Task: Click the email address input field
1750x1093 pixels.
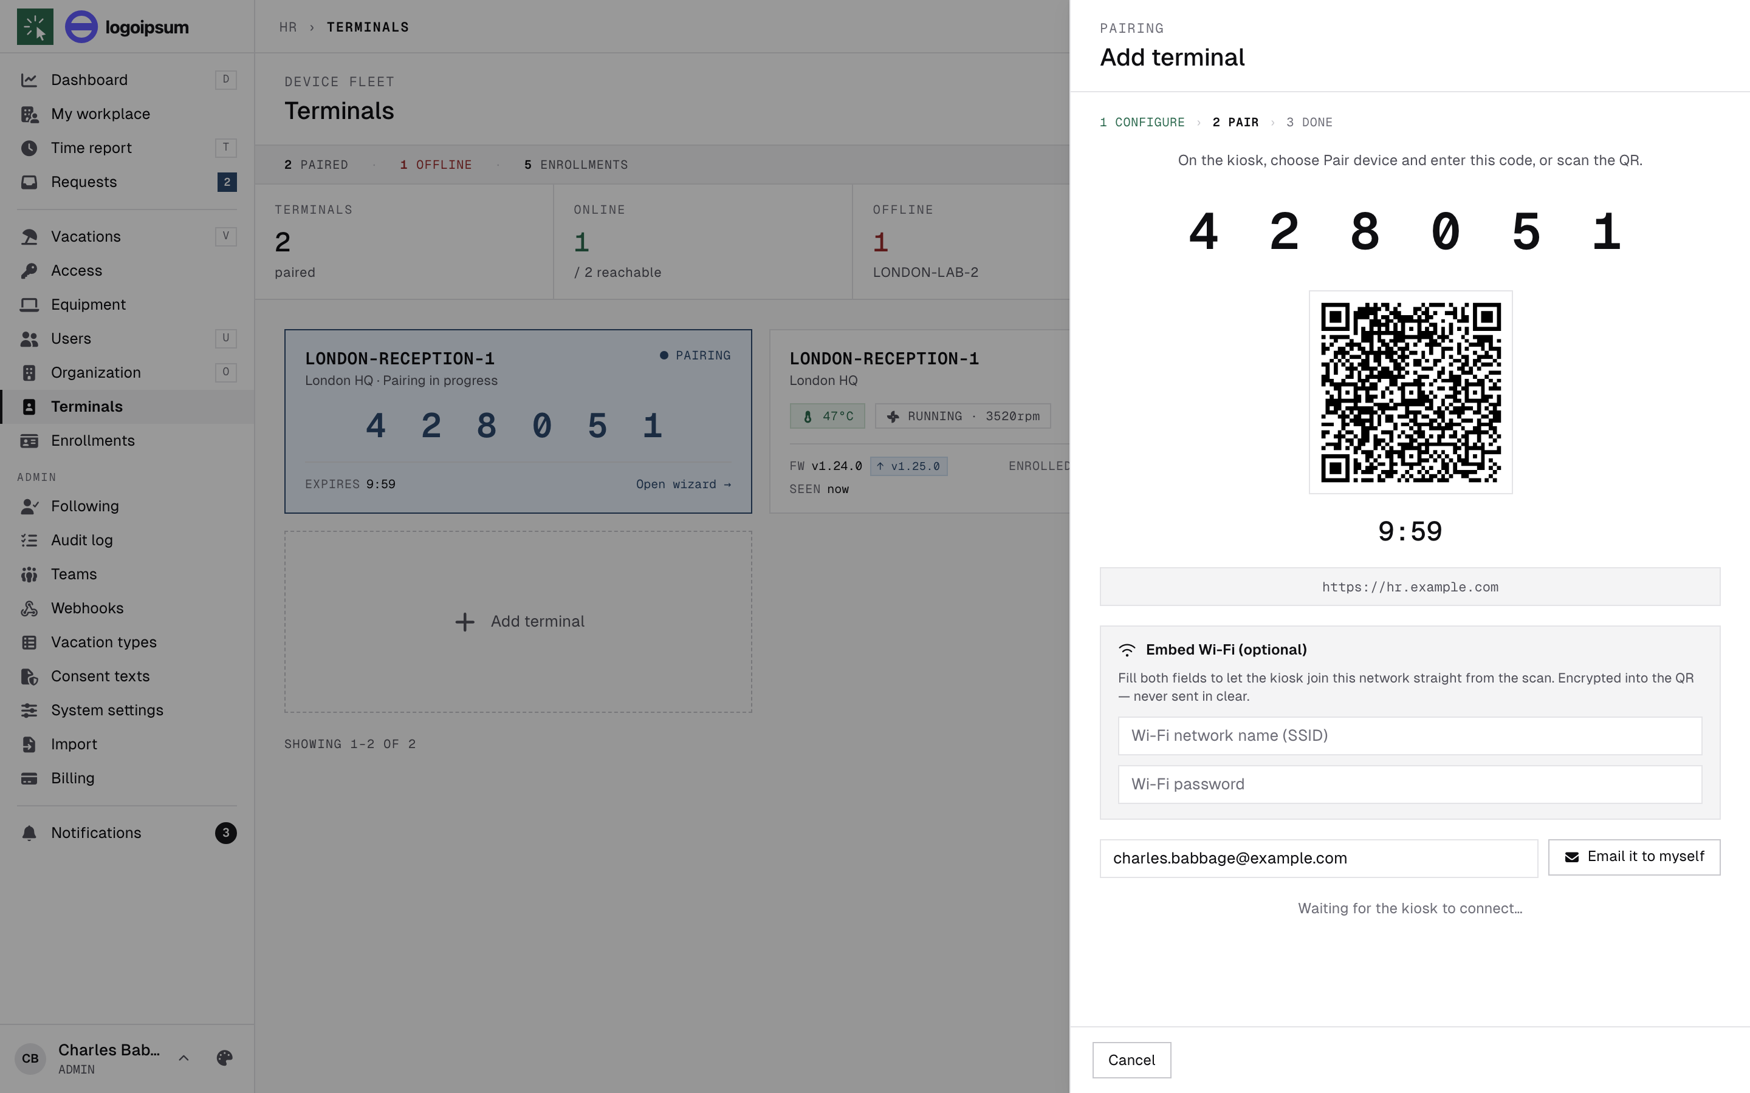Action: [1319, 858]
